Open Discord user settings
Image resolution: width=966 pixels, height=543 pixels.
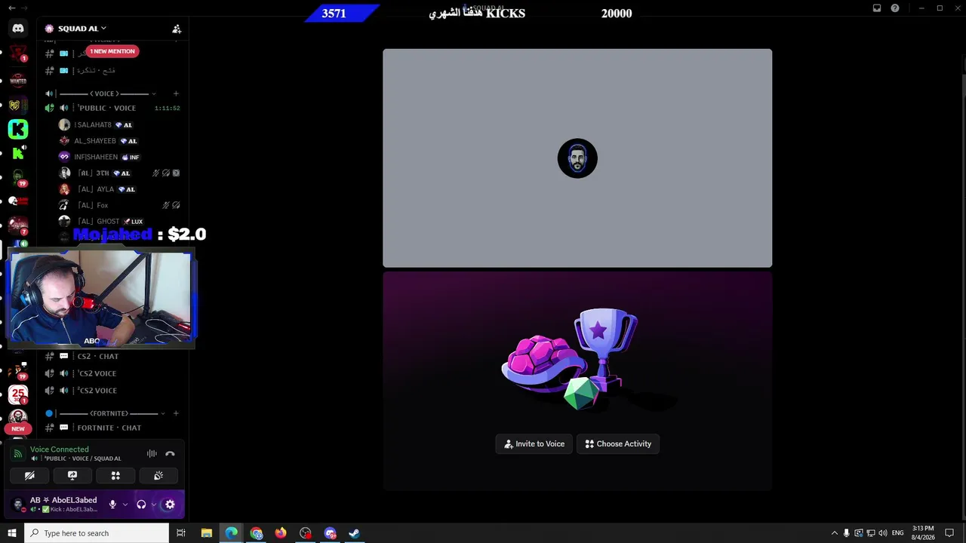[x=170, y=505]
